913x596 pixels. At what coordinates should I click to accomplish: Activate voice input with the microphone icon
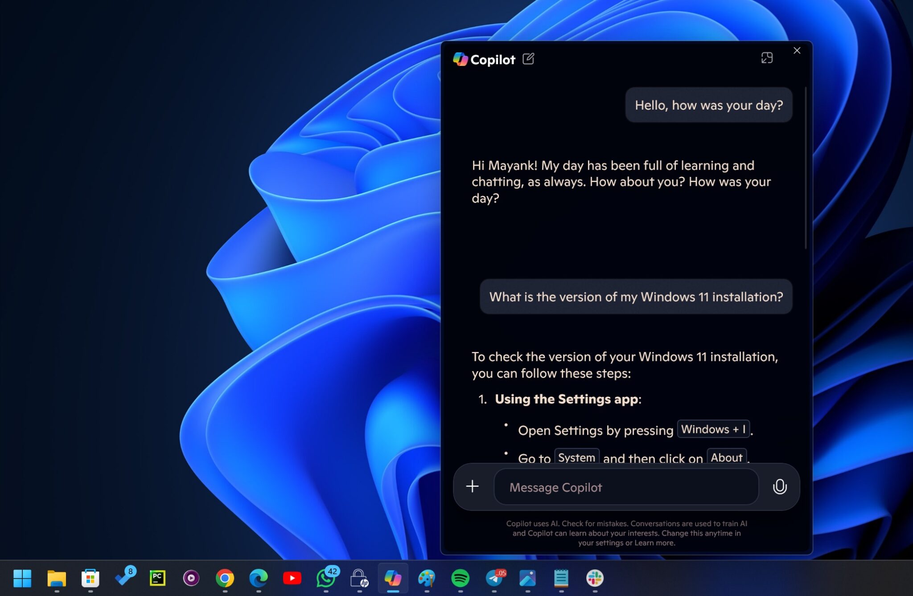[x=780, y=486]
